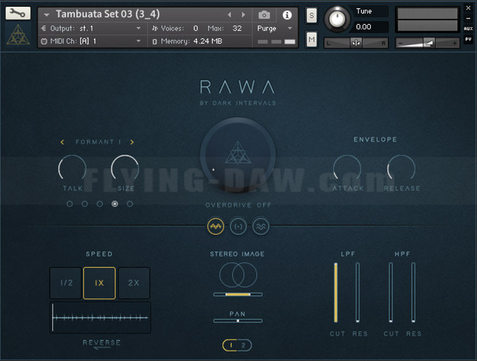Screen dimensions: 477x361
Task: Mute the instrument with the M button
Action: 311,39
